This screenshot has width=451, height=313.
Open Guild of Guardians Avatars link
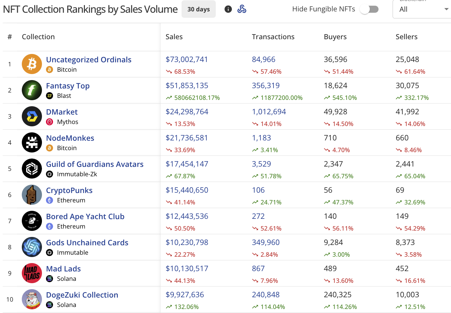[x=95, y=164]
